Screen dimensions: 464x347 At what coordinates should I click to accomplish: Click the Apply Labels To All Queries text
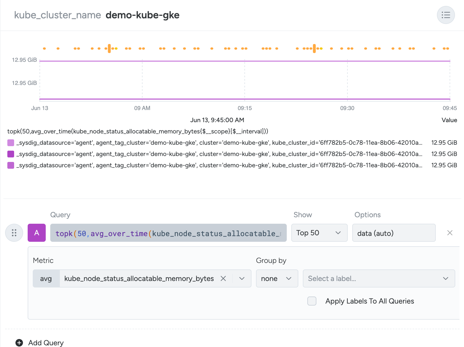point(370,301)
